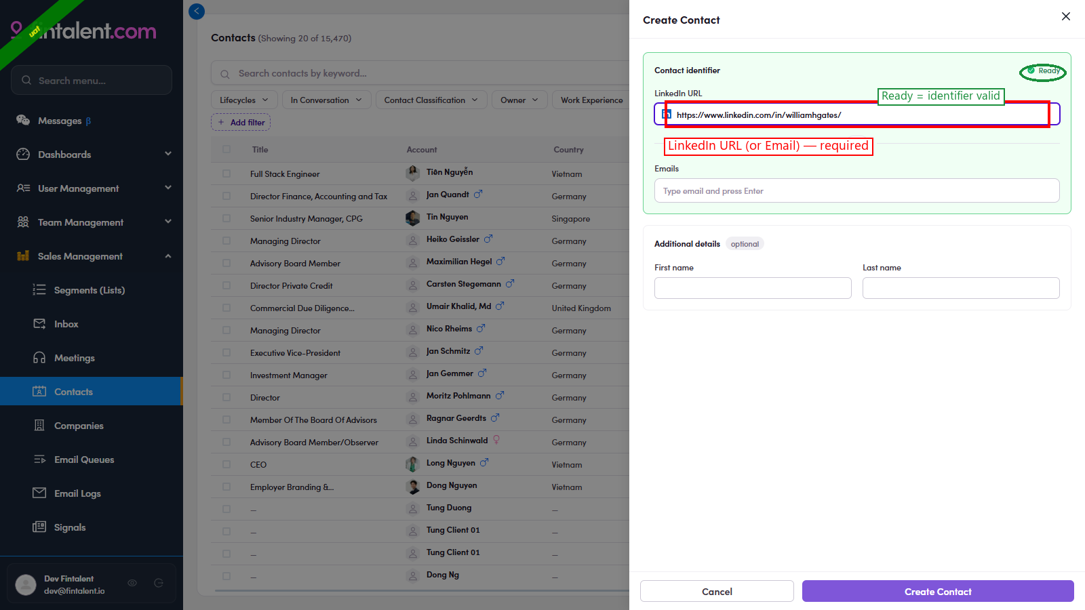
Task: Open the Work Experience filter
Action: coord(591,100)
